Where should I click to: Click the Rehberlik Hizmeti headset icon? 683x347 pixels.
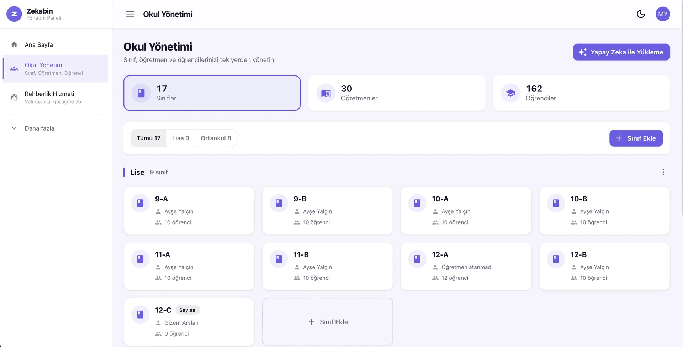click(x=14, y=97)
